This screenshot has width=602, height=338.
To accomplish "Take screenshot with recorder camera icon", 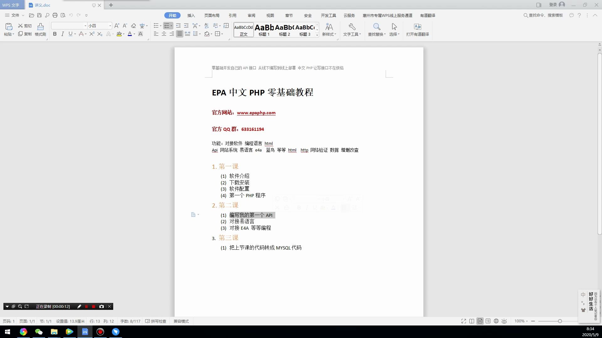I will [101, 306].
